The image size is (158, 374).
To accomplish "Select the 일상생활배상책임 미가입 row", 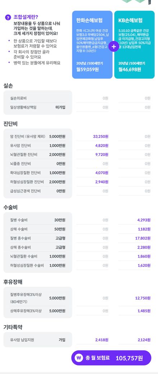I will 38,107.
